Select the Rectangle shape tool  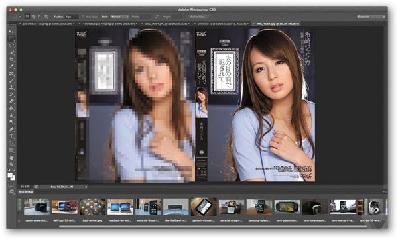pyautogui.click(x=11, y=150)
